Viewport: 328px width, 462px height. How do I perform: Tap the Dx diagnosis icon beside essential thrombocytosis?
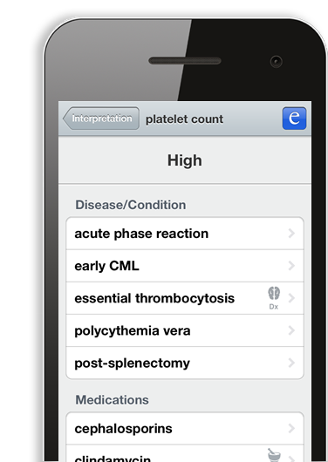pos(274,298)
